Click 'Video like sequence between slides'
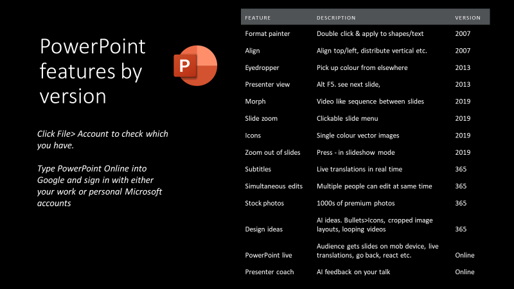 pyautogui.click(x=370, y=101)
